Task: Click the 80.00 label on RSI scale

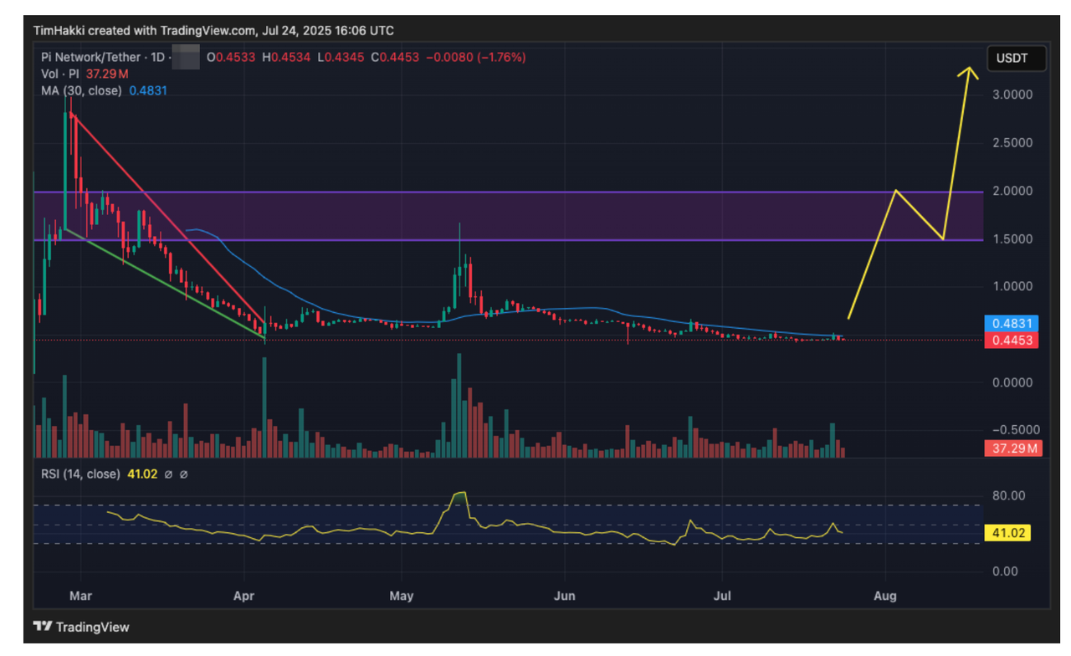Action: (1007, 495)
